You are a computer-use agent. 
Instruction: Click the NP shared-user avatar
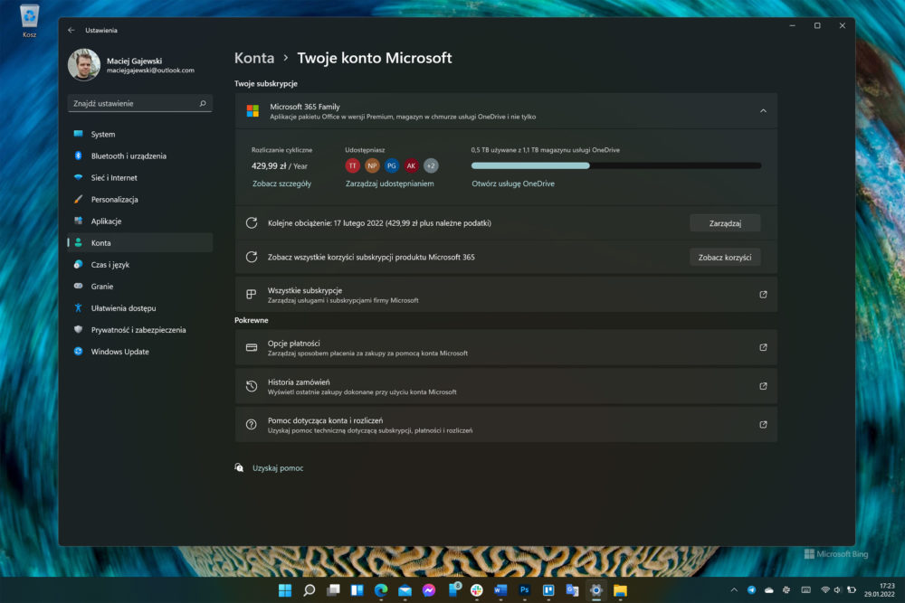tap(372, 166)
